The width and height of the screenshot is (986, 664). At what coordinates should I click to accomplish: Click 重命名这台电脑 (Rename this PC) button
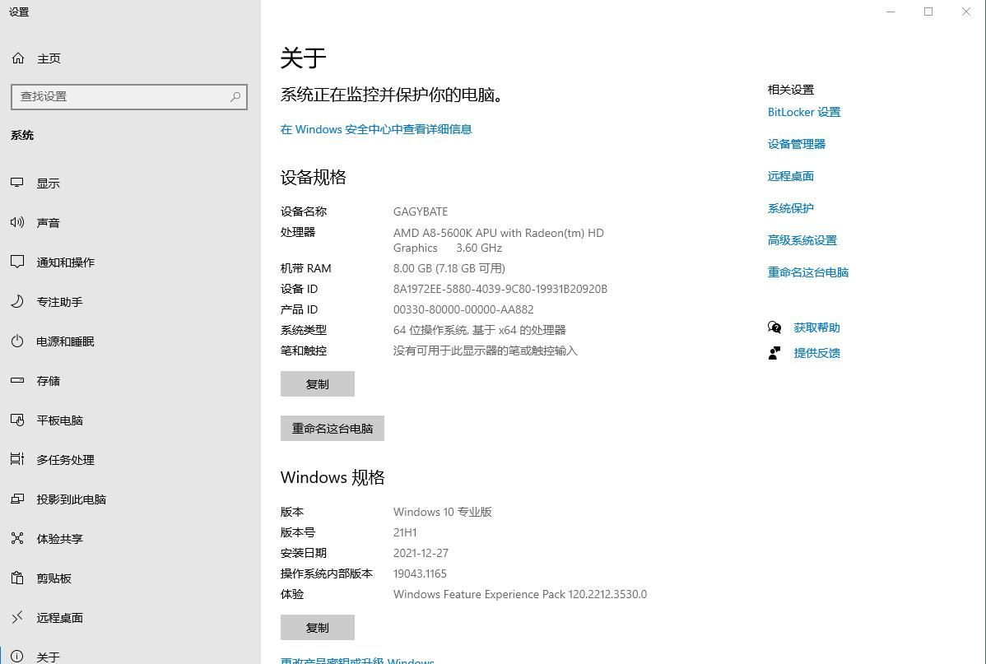pyautogui.click(x=332, y=428)
